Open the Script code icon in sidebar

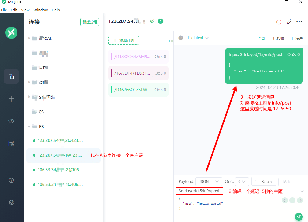[11, 121]
